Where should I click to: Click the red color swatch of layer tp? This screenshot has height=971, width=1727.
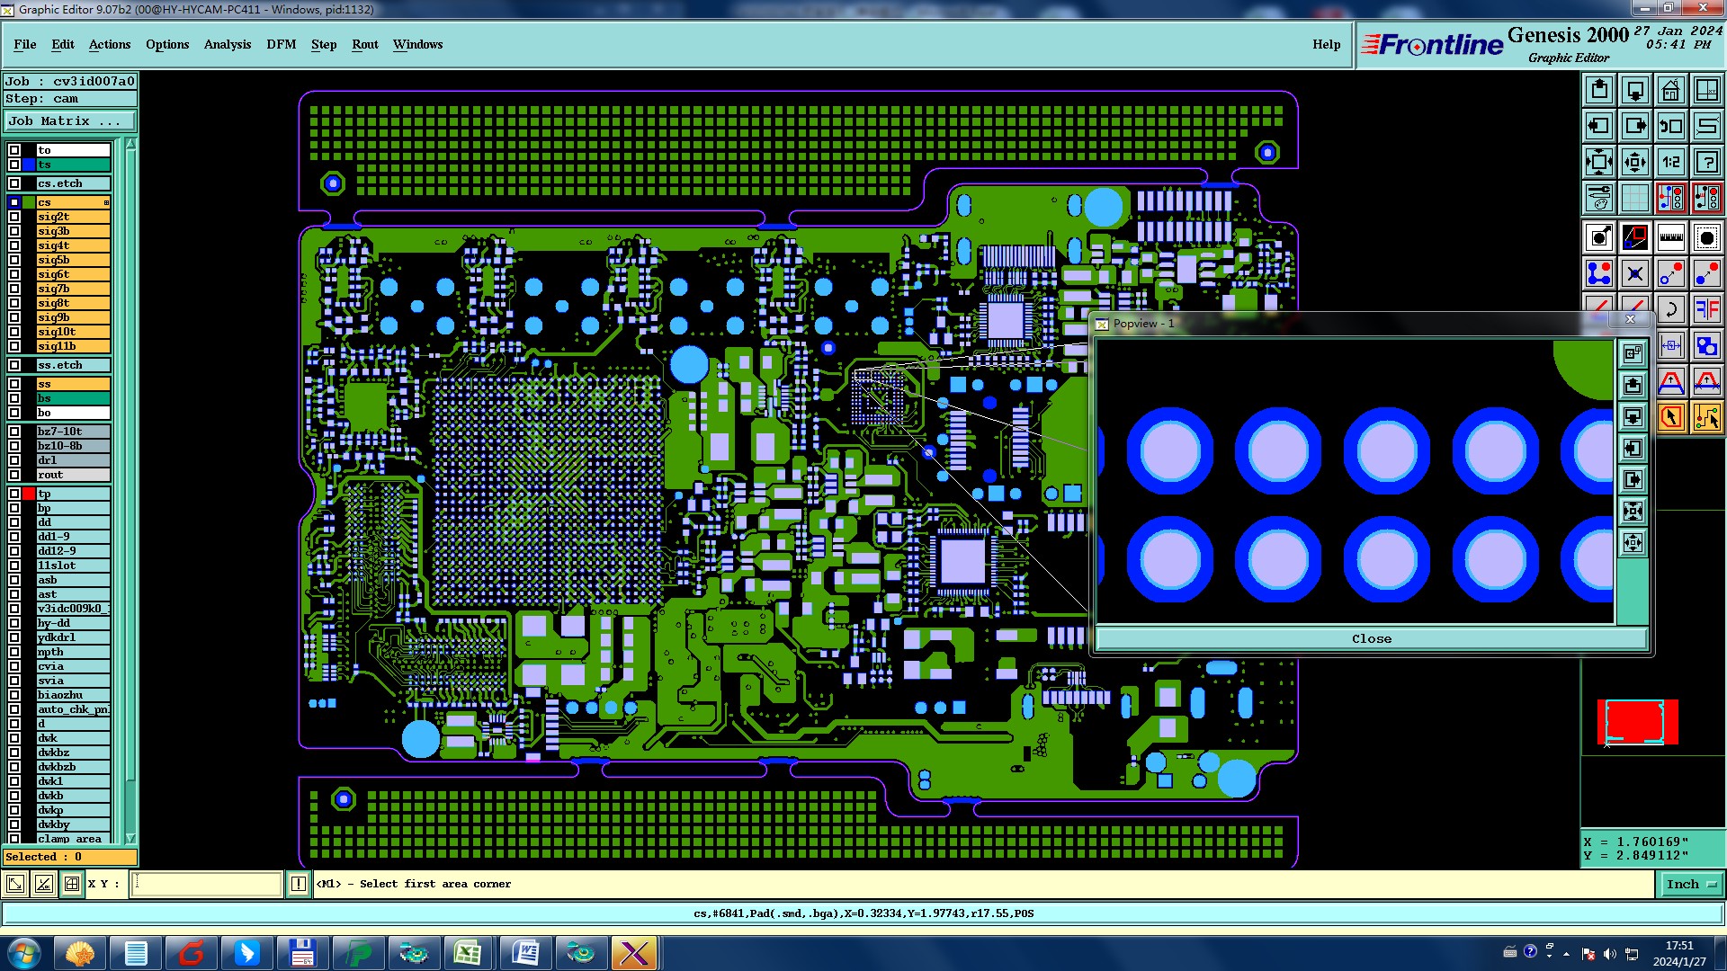coord(29,494)
